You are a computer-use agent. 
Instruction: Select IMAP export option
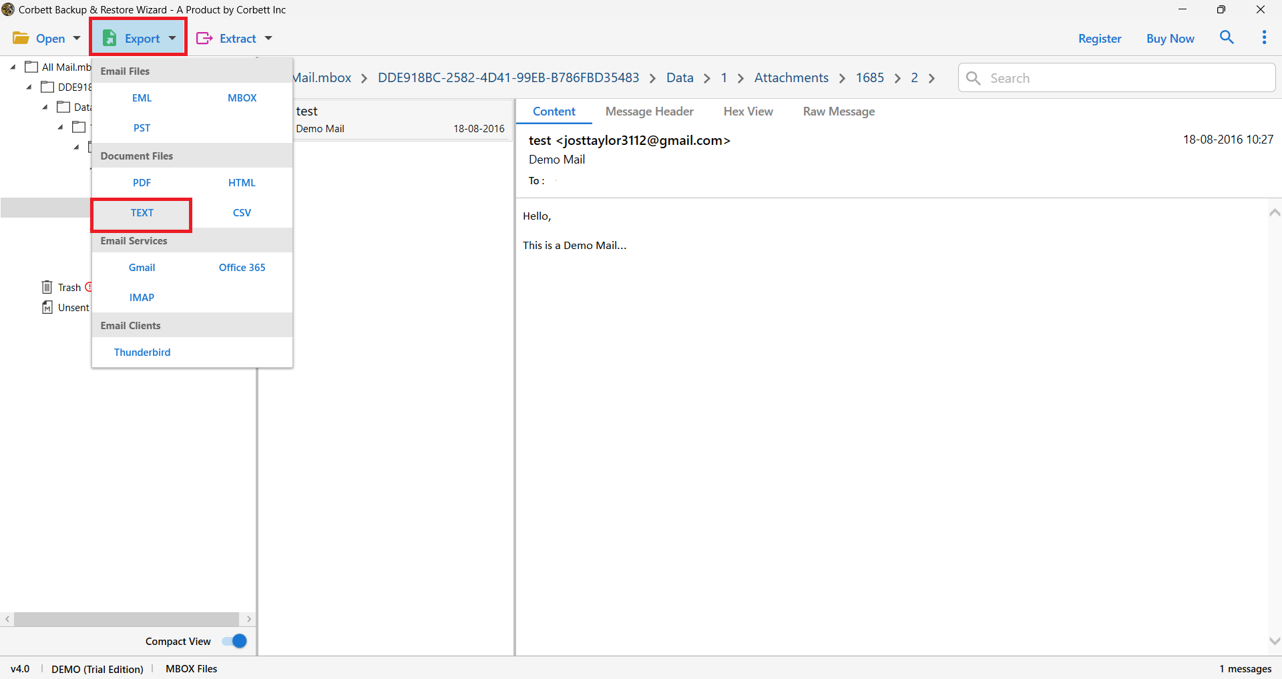[142, 297]
